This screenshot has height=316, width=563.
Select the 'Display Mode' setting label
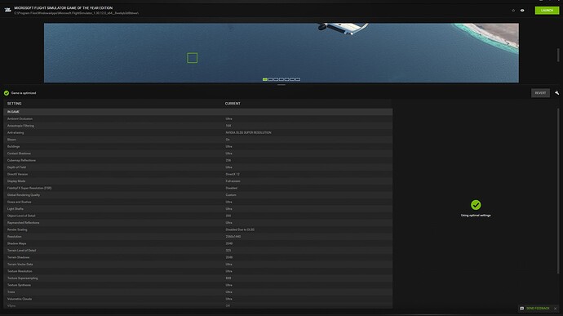[16, 181]
